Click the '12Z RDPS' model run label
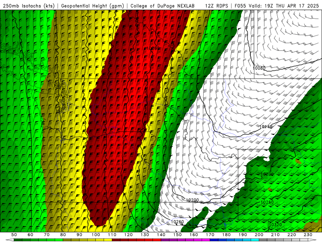This screenshot has width=322, height=242. 217,6
